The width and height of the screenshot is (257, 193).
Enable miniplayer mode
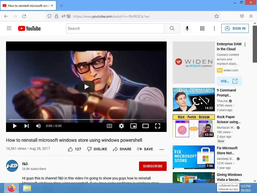click(134, 126)
